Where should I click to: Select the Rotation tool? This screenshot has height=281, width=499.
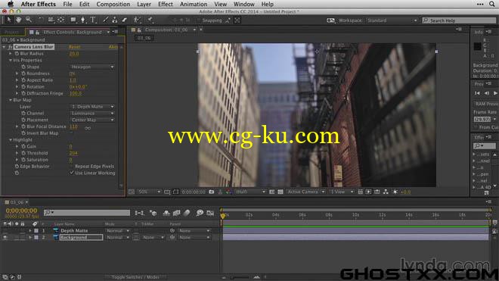(x=40, y=20)
